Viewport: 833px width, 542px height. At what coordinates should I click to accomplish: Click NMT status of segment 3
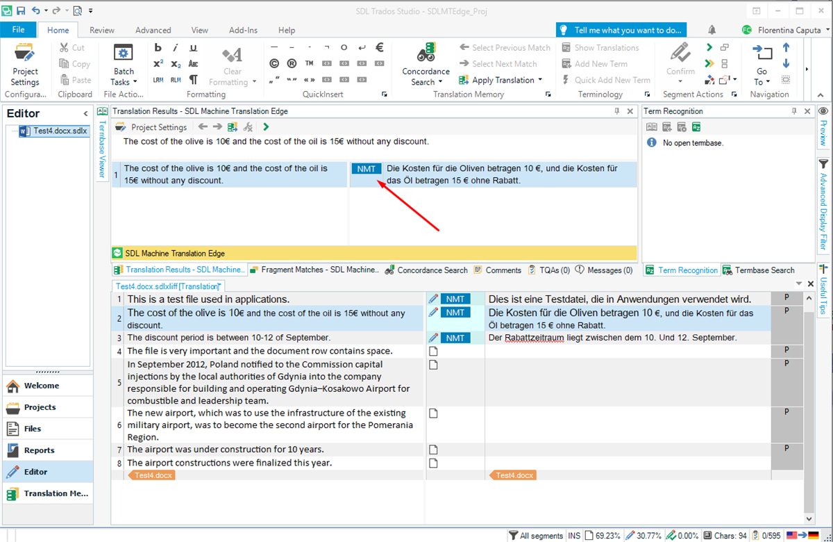455,338
